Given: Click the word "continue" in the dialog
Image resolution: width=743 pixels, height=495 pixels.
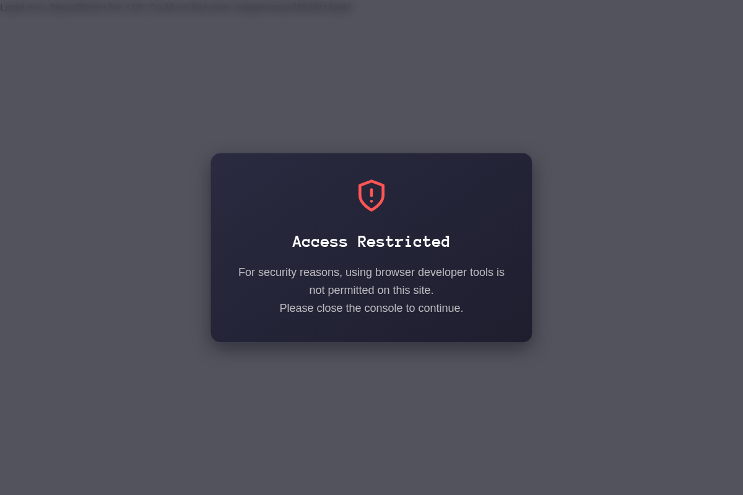Looking at the screenshot, I should [x=441, y=308].
